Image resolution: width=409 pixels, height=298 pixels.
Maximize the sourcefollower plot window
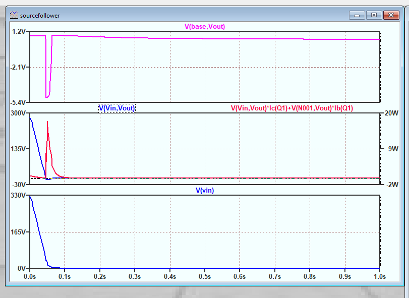click(x=374, y=15)
